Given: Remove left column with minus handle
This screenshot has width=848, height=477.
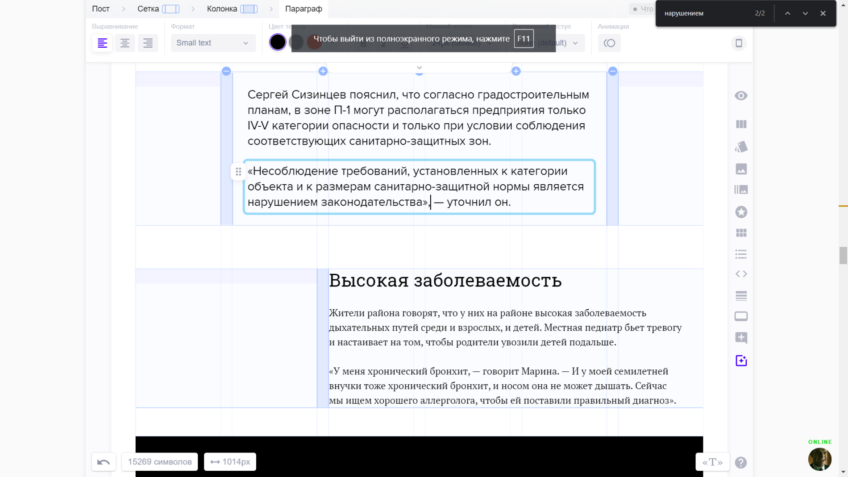Looking at the screenshot, I should pyautogui.click(x=226, y=71).
